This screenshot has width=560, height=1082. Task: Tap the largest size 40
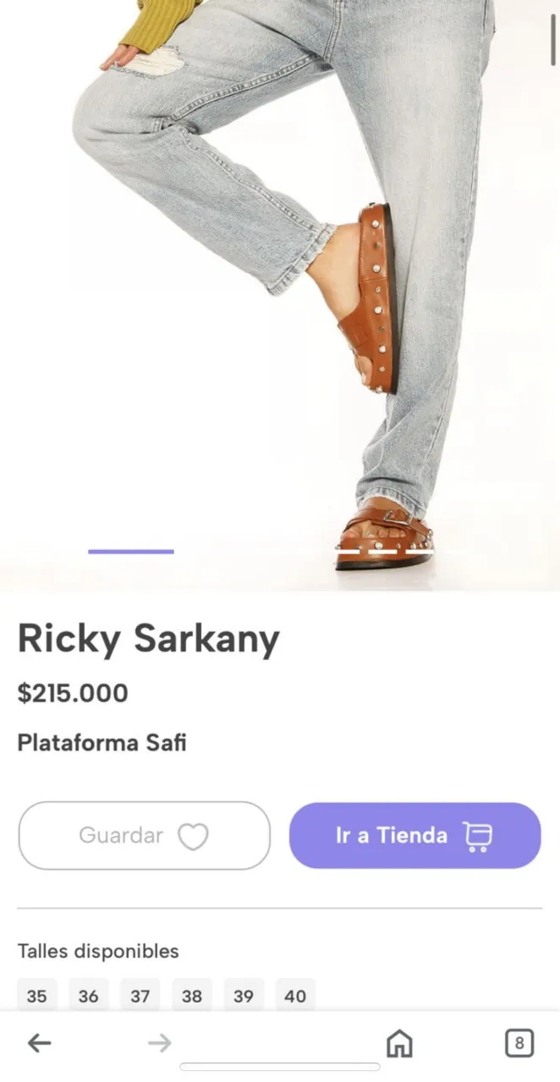pyautogui.click(x=295, y=996)
